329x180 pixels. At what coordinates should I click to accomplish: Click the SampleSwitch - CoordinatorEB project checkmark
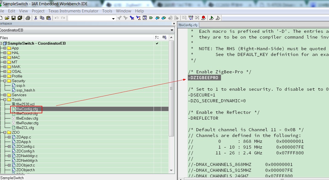(157, 43)
